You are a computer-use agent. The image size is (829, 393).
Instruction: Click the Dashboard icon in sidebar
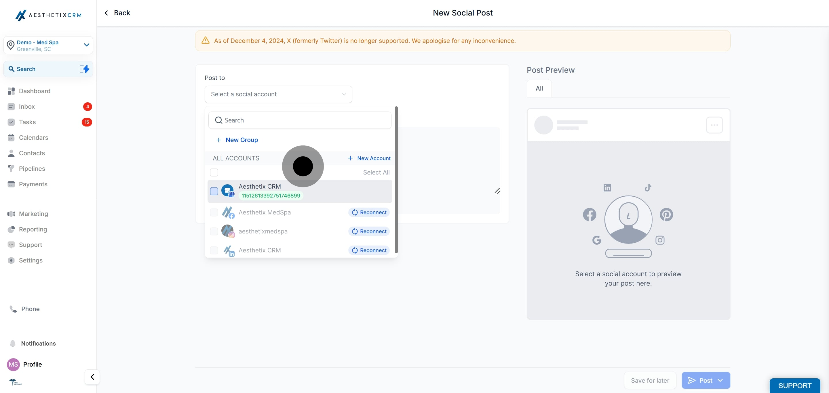[11, 91]
